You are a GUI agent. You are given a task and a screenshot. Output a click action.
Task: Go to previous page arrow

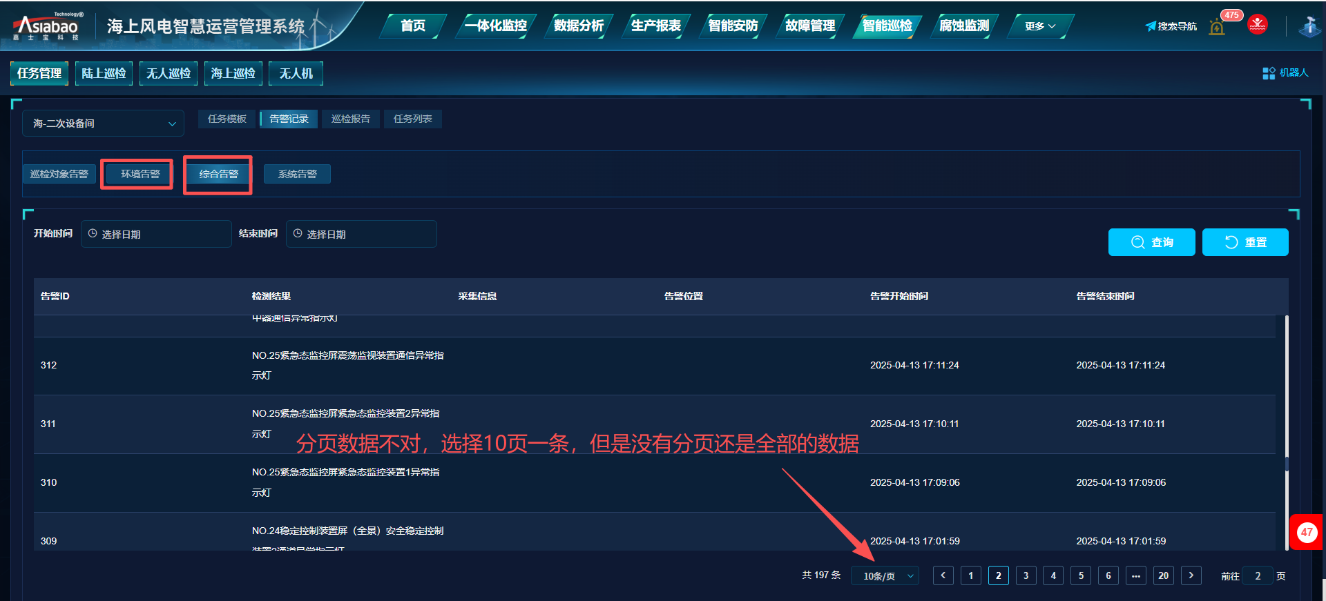click(x=943, y=575)
